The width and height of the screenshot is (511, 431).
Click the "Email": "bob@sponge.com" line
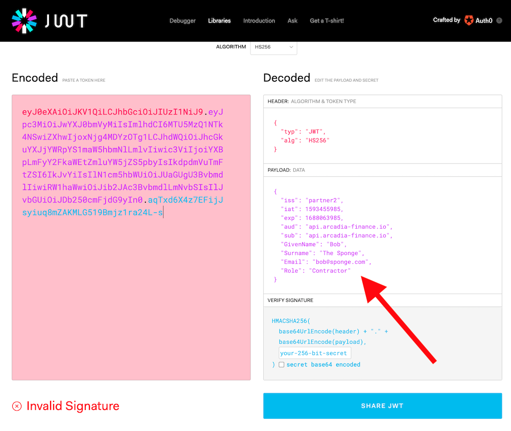click(326, 262)
